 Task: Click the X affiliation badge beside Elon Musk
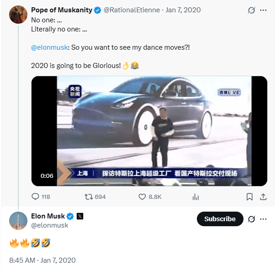click(x=79, y=216)
